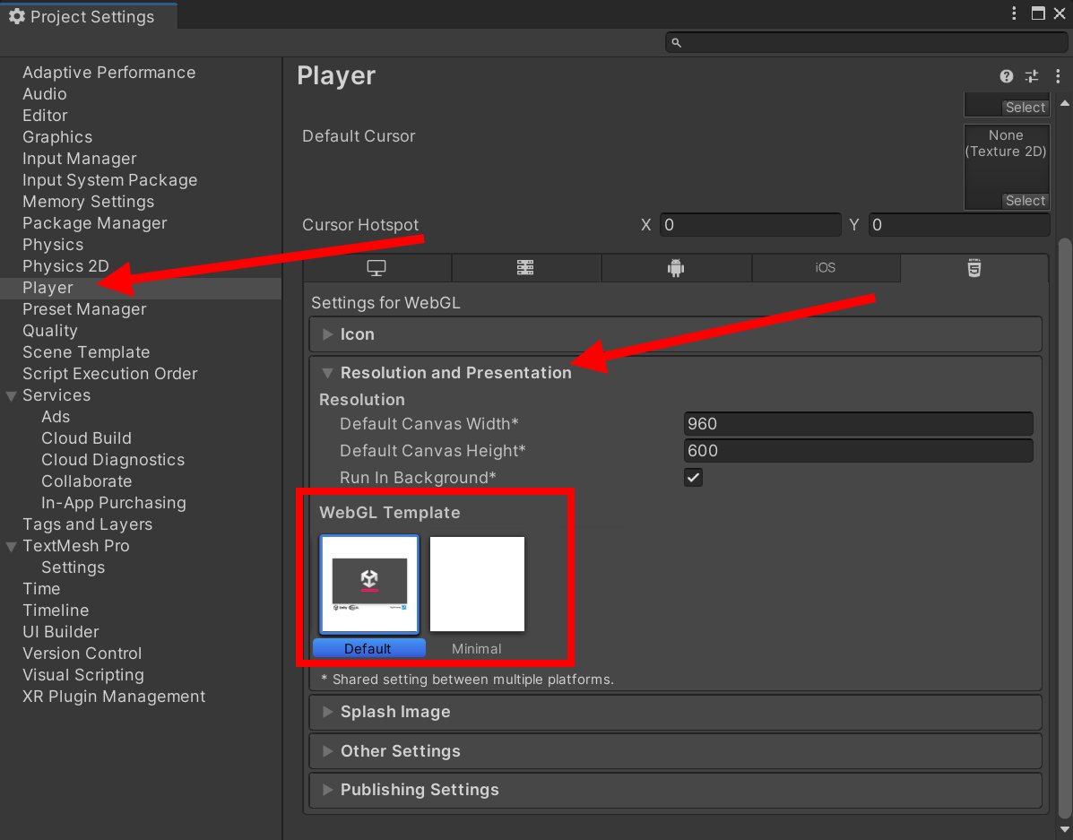Open XR Plugin Management settings
The height and width of the screenshot is (840, 1073).
114,697
